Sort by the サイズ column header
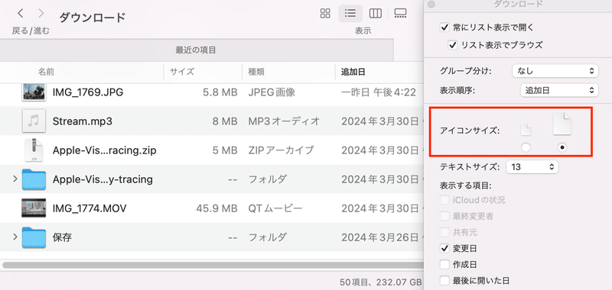The height and width of the screenshot is (290, 612). [x=182, y=72]
